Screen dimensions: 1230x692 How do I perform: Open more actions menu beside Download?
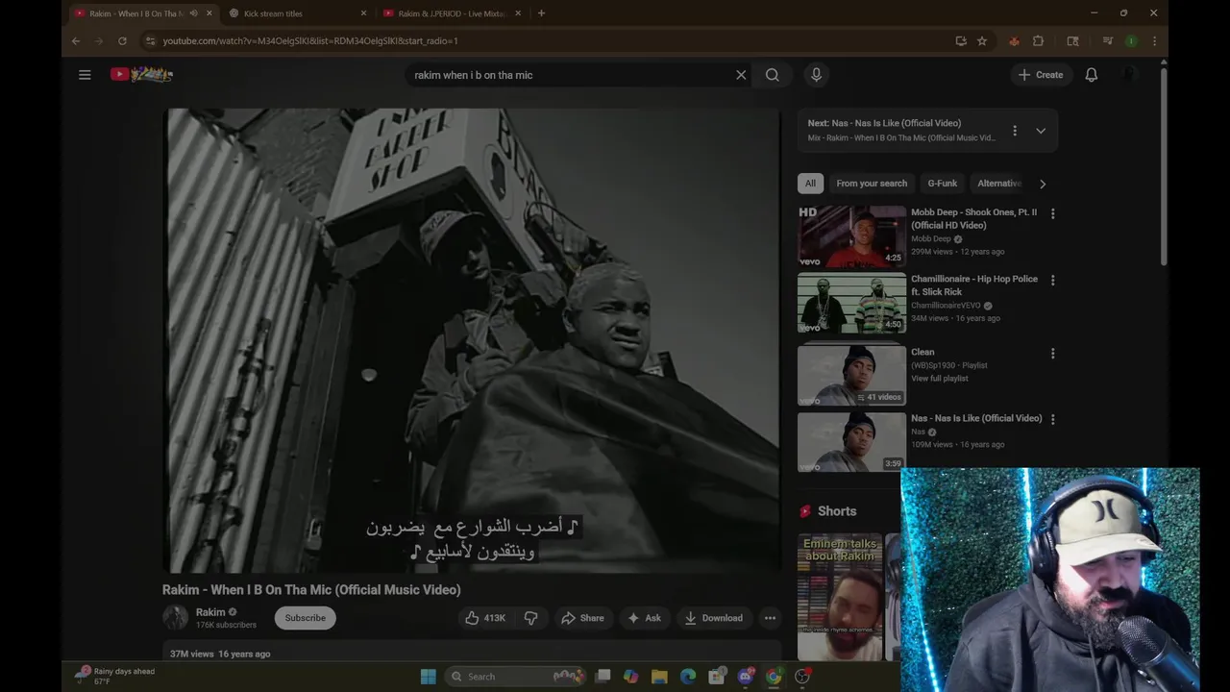point(770,618)
